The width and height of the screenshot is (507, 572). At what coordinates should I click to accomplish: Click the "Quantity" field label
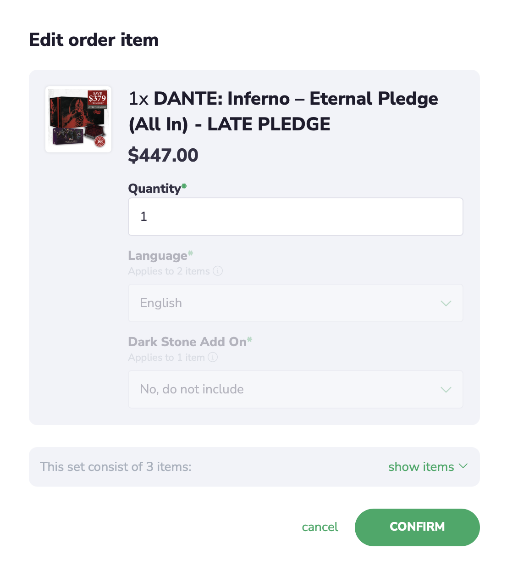[154, 188]
